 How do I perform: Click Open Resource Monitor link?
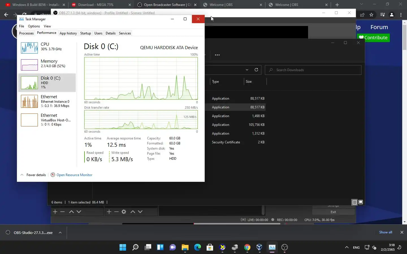[x=74, y=175]
